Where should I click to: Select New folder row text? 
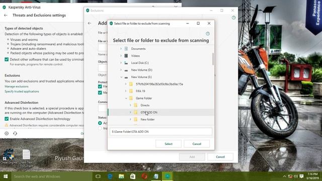tap(147, 120)
